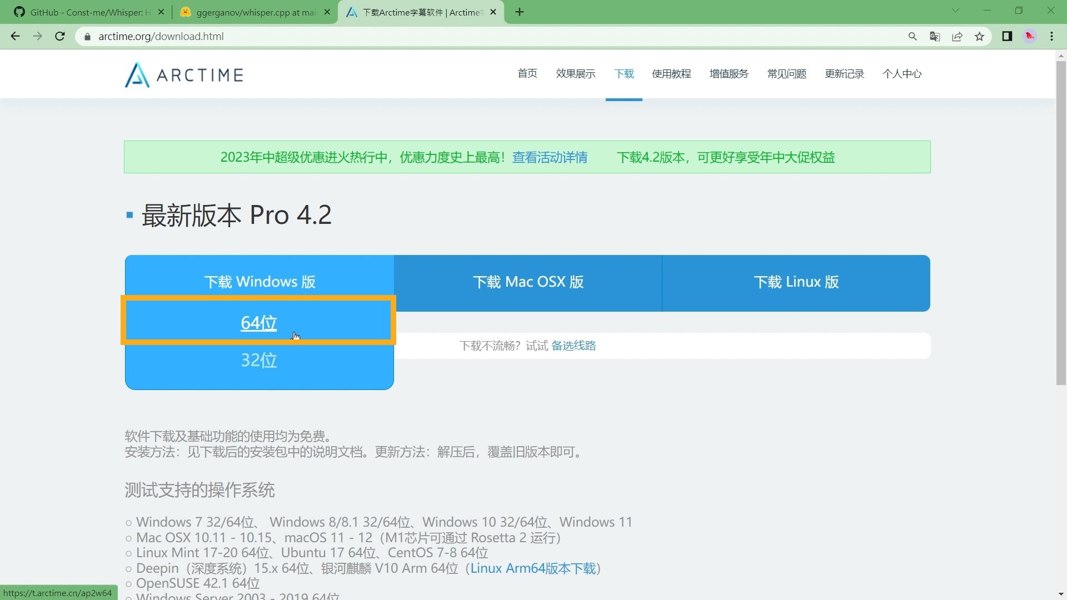
Task: Switch to GitHub Const-me/Whisper tab
Action: [89, 12]
